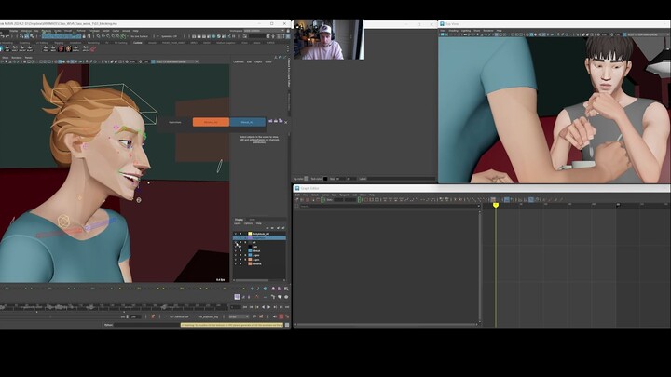Image resolution: width=671 pixels, height=377 pixels.
Task: Open main viewport color space dropdown
Action: point(175,61)
